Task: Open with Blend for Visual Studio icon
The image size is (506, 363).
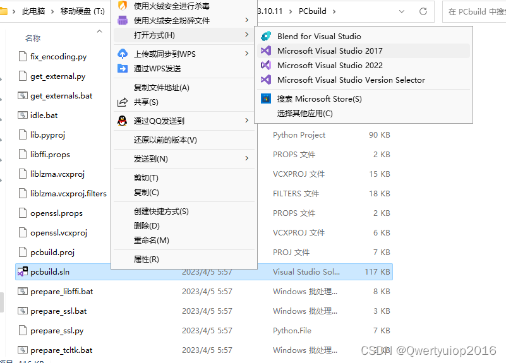Action: 266,36
